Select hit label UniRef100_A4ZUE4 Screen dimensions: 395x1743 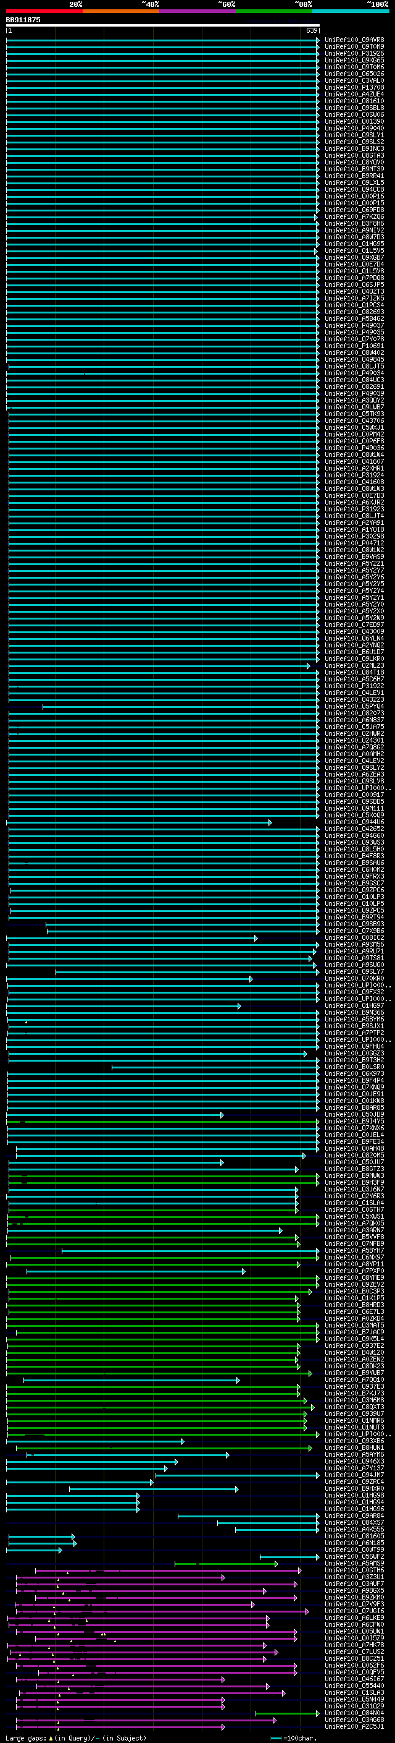[x=354, y=94]
